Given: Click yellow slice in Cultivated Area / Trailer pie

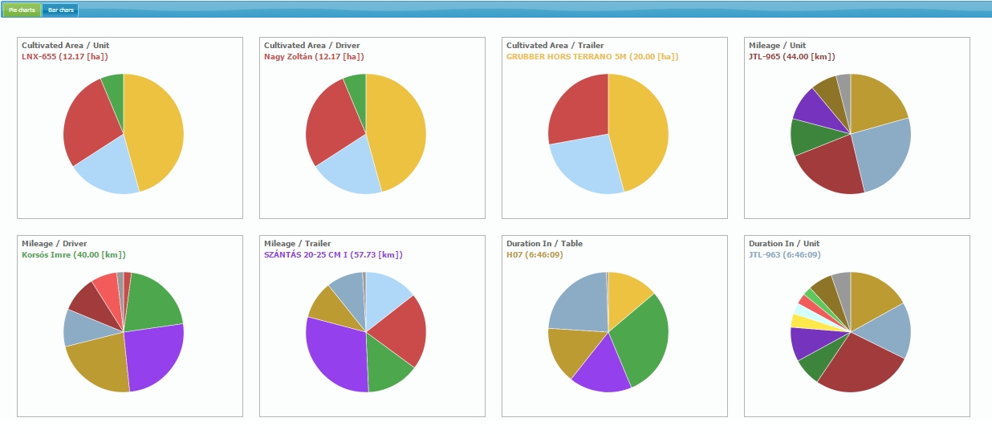Looking at the screenshot, I should tap(640, 132).
